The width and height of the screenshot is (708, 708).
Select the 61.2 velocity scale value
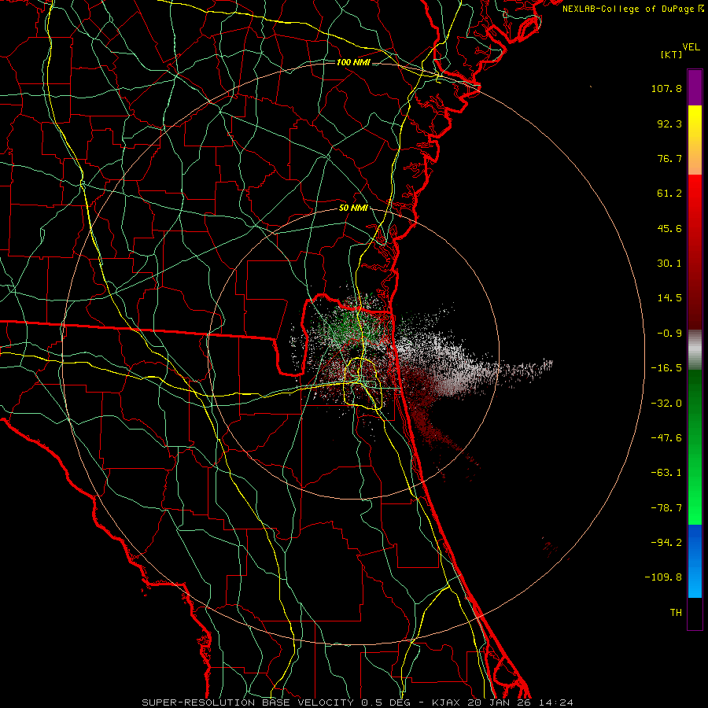pos(669,194)
